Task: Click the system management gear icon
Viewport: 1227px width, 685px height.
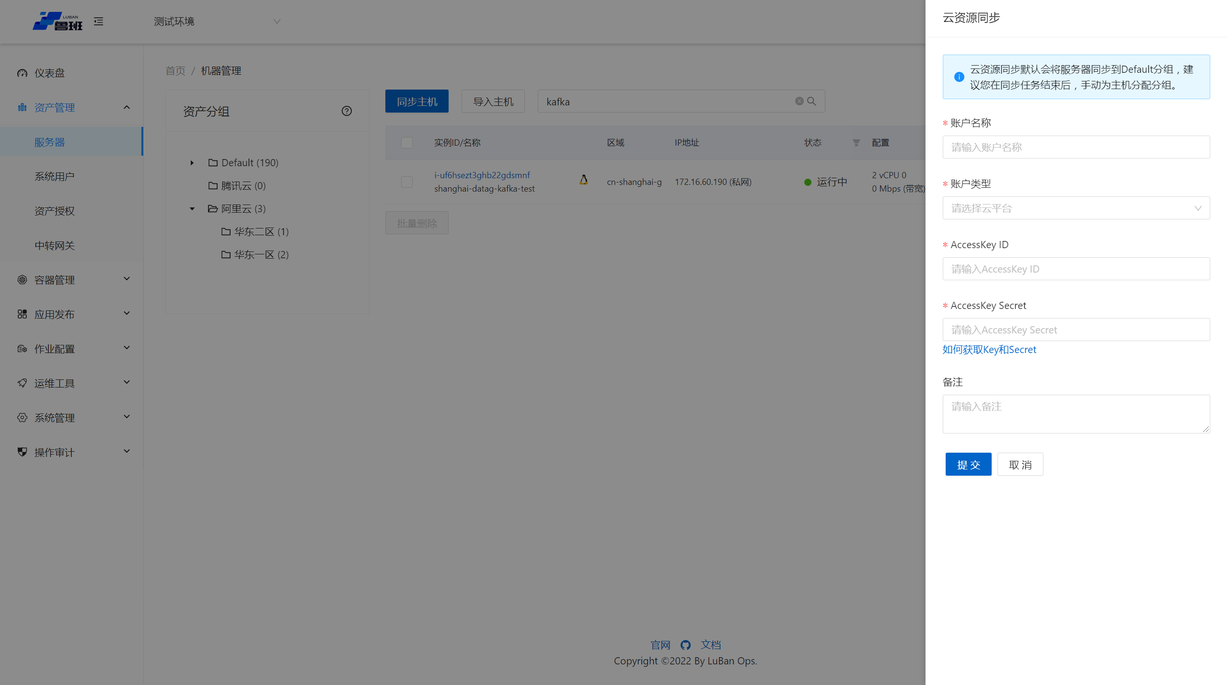Action: click(x=22, y=418)
